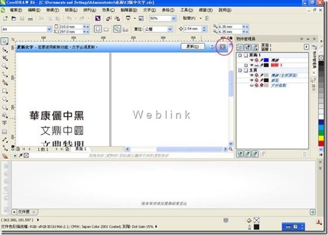Click the nudge offset 2.54 mm field
The height and width of the screenshot is (235, 328).
[192, 29]
